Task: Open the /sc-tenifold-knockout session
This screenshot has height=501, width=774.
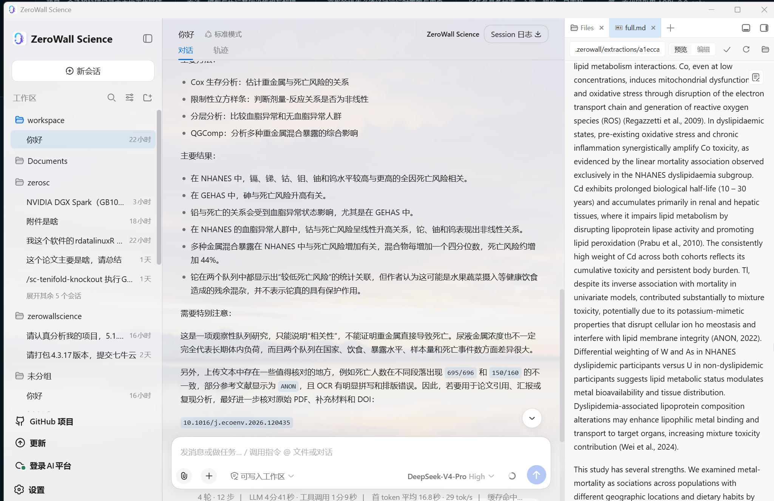Action: (83, 279)
